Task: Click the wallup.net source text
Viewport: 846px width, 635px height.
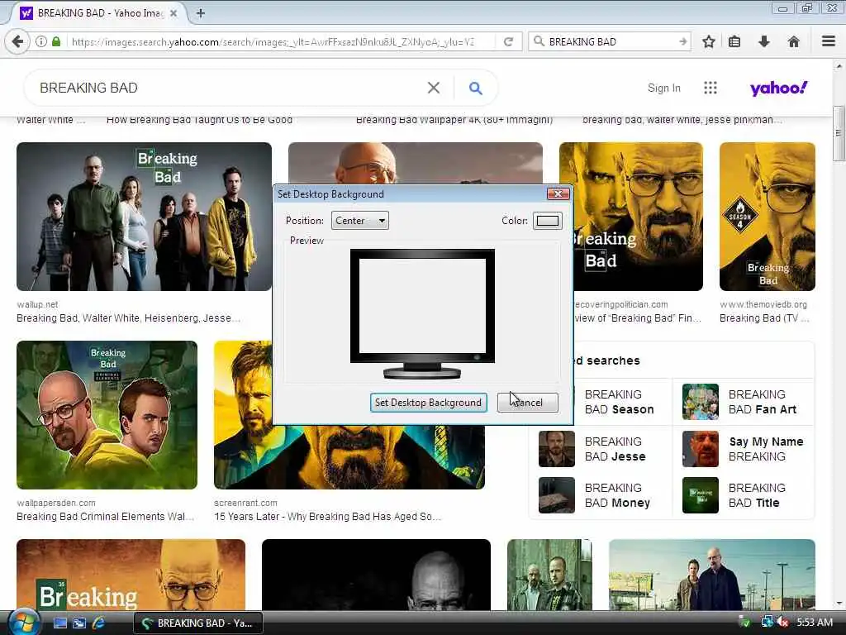Action: [x=37, y=304]
